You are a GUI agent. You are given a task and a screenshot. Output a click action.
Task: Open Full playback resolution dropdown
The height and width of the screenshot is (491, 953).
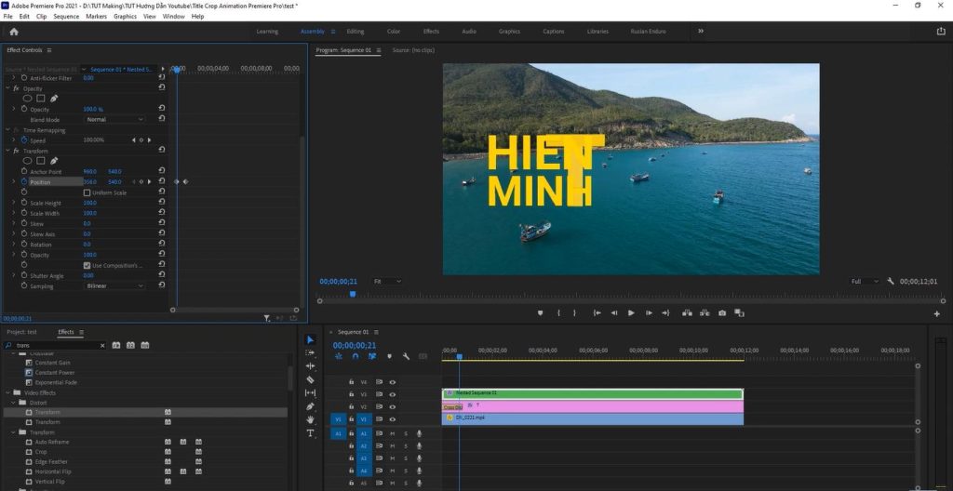pyautogui.click(x=865, y=282)
